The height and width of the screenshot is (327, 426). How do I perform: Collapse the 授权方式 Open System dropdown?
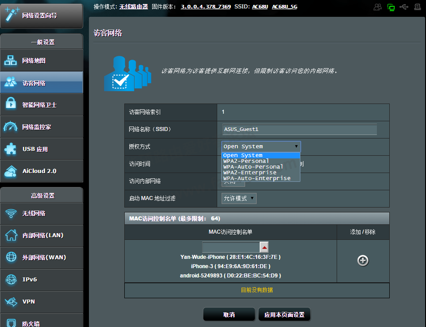point(261,146)
